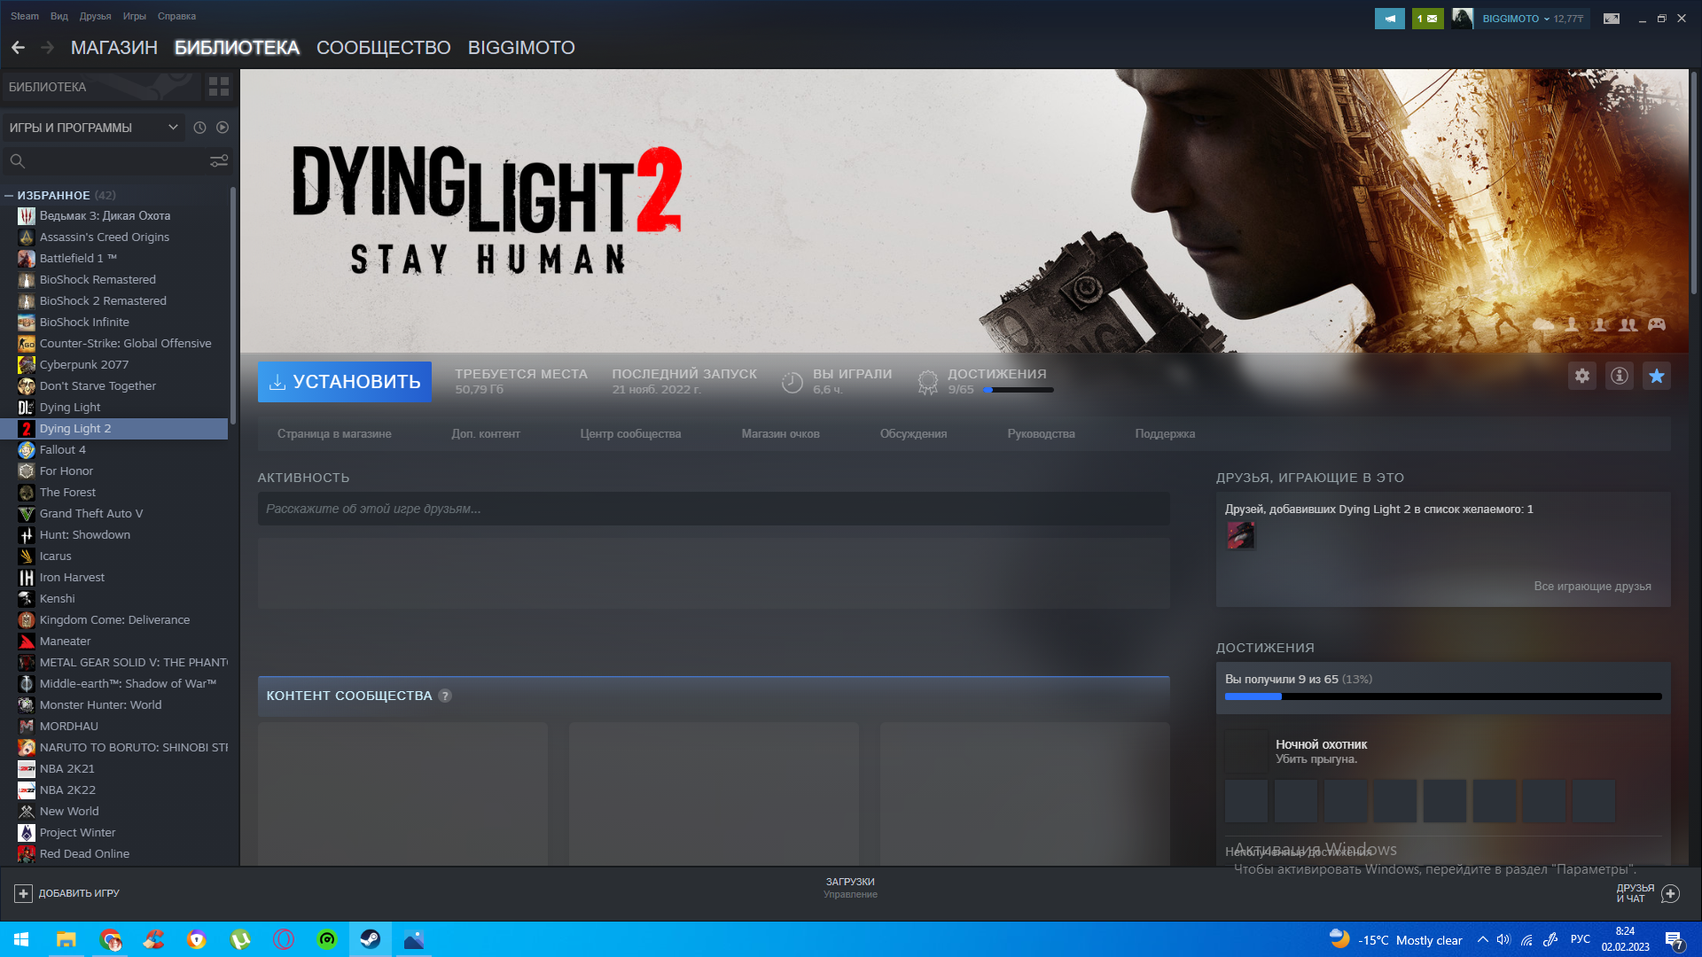This screenshot has height=957, width=1702.
Task: Click the activity post text field
Action: point(714,510)
